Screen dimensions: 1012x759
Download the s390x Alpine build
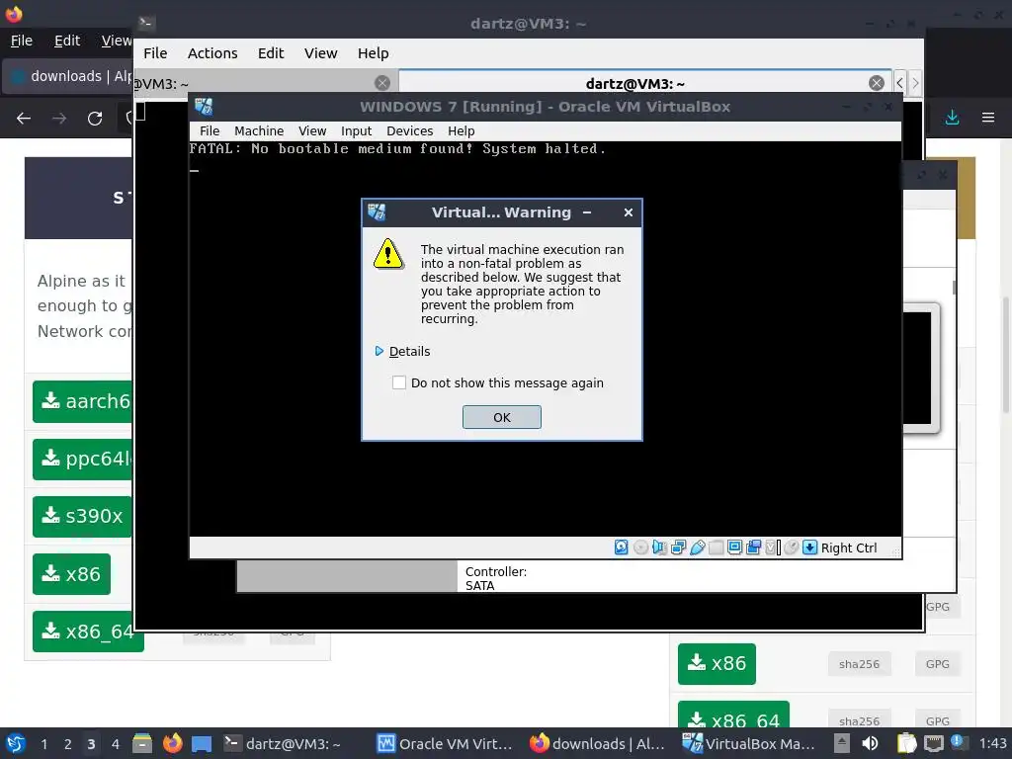pos(82,516)
